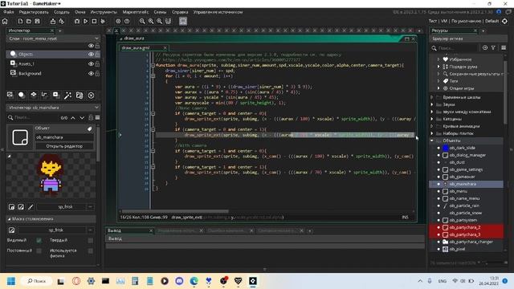Open the ellipsis button next to collision mask sp_frisk
The height and width of the screenshot is (289, 514).
pyautogui.click(x=90, y=230)
